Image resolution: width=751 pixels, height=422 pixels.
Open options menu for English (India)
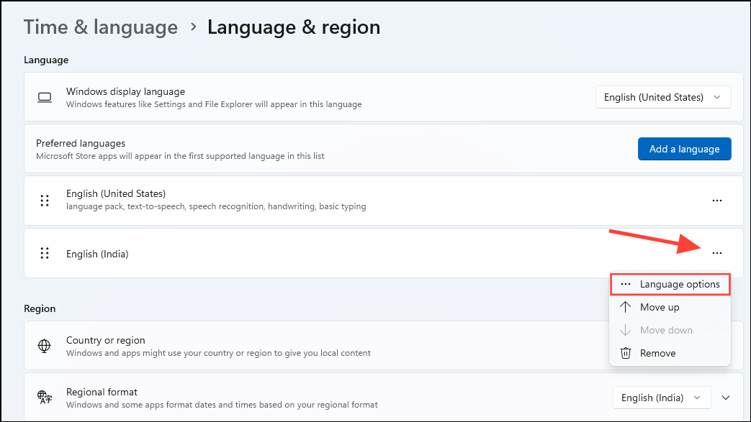tap(716, 253)
